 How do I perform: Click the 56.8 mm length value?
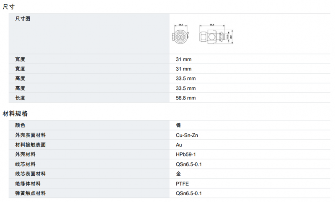tap(186, 98)
